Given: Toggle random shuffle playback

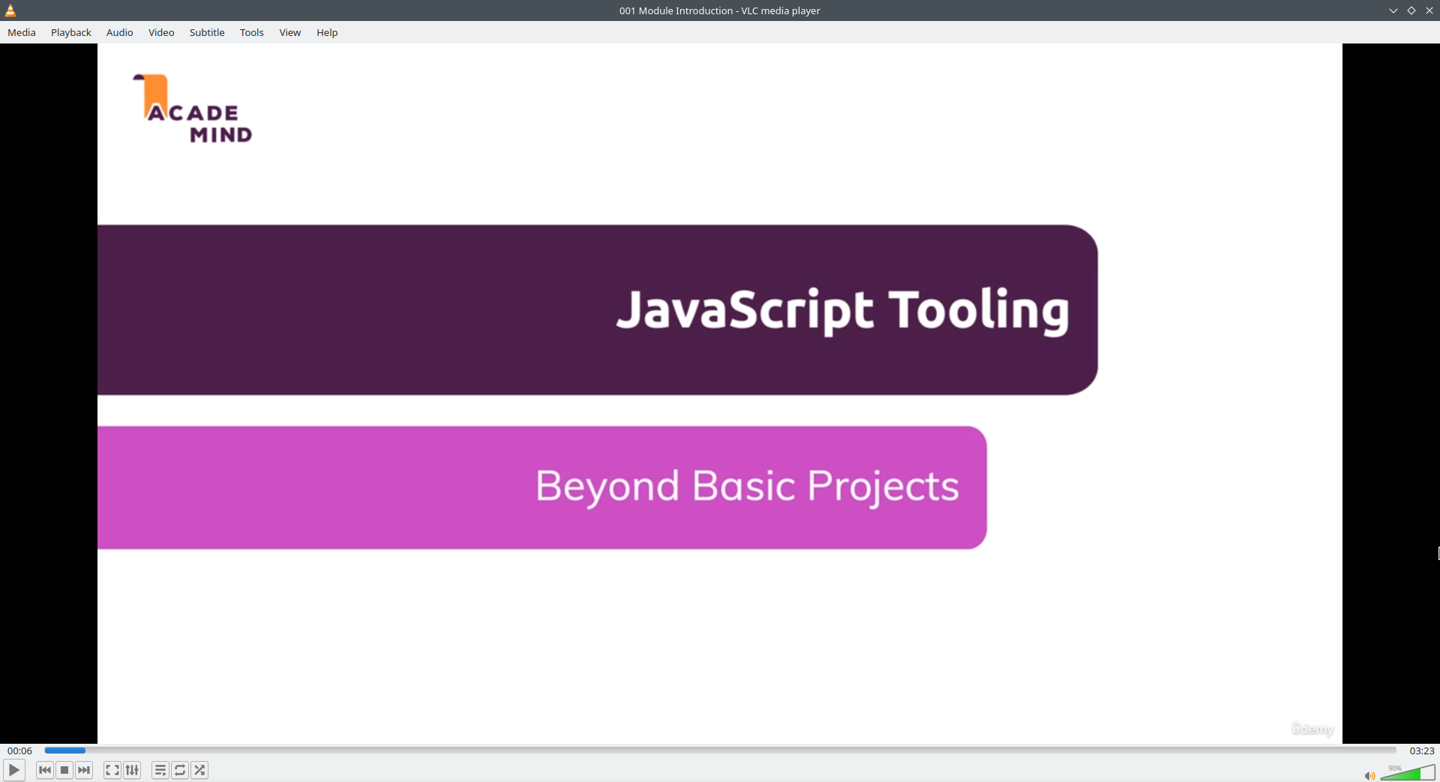Looking at the screenshot, I should 199,770.
